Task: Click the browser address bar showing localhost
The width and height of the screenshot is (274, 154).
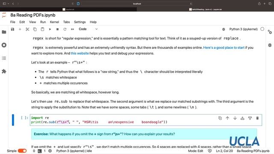Action: (x=137, y=4)
